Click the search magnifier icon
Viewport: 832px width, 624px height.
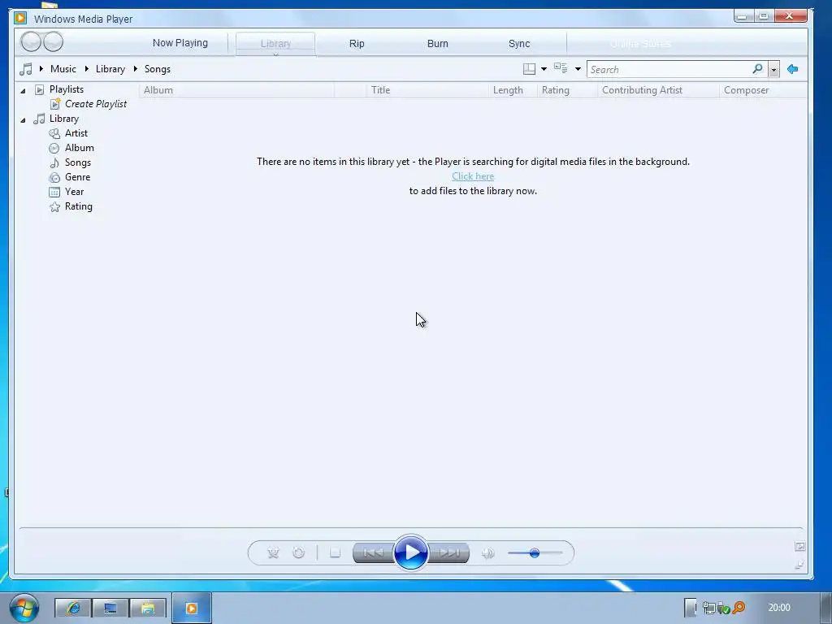click(x=758, y=69)
